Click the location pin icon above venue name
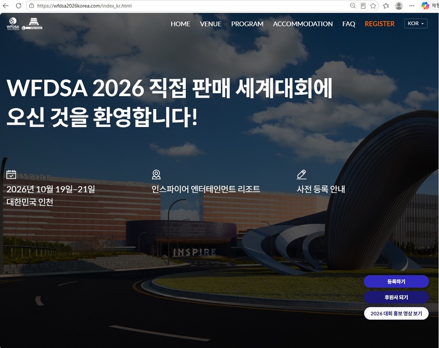Screen dimensions: 439x348 coord(156,174)
